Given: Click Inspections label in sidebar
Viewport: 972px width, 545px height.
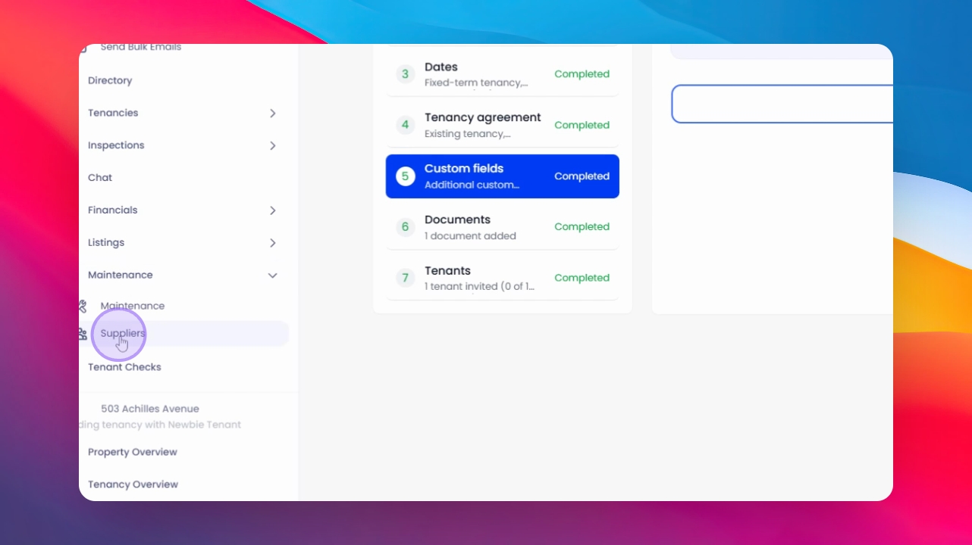Looking at the screenshot, I should point(116,145).
